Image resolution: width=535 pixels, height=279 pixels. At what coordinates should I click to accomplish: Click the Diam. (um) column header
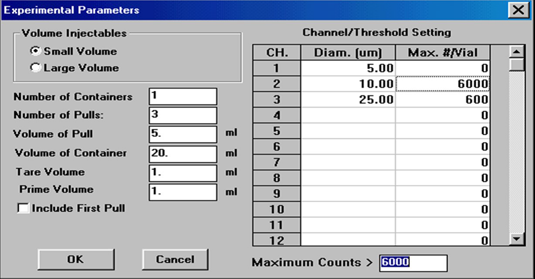(348, 53)
